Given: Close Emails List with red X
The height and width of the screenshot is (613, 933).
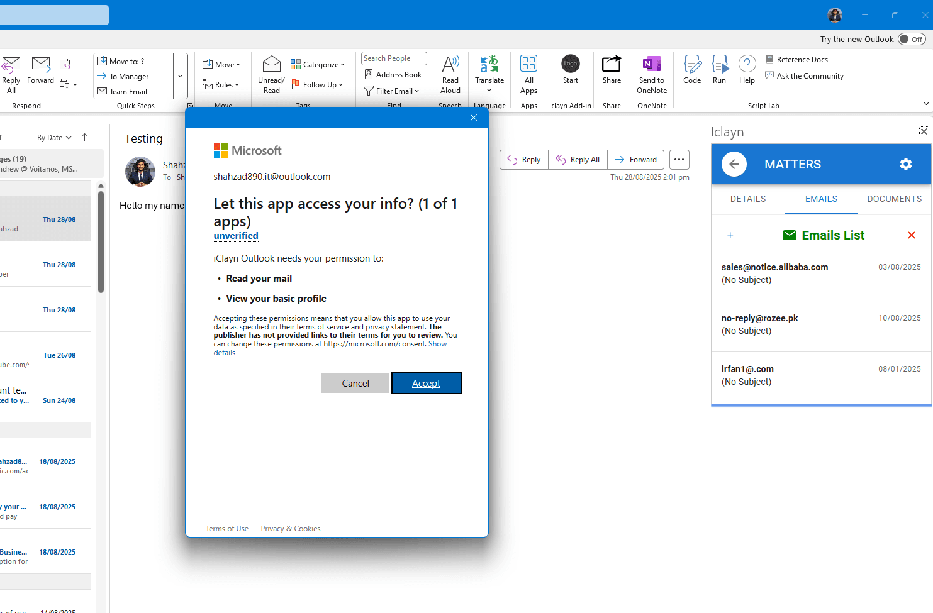Looking at the screenshot, I should coord(912,235).
